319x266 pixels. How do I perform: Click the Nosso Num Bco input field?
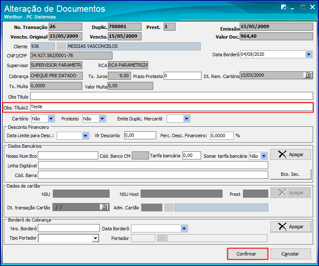pos(68,156)
